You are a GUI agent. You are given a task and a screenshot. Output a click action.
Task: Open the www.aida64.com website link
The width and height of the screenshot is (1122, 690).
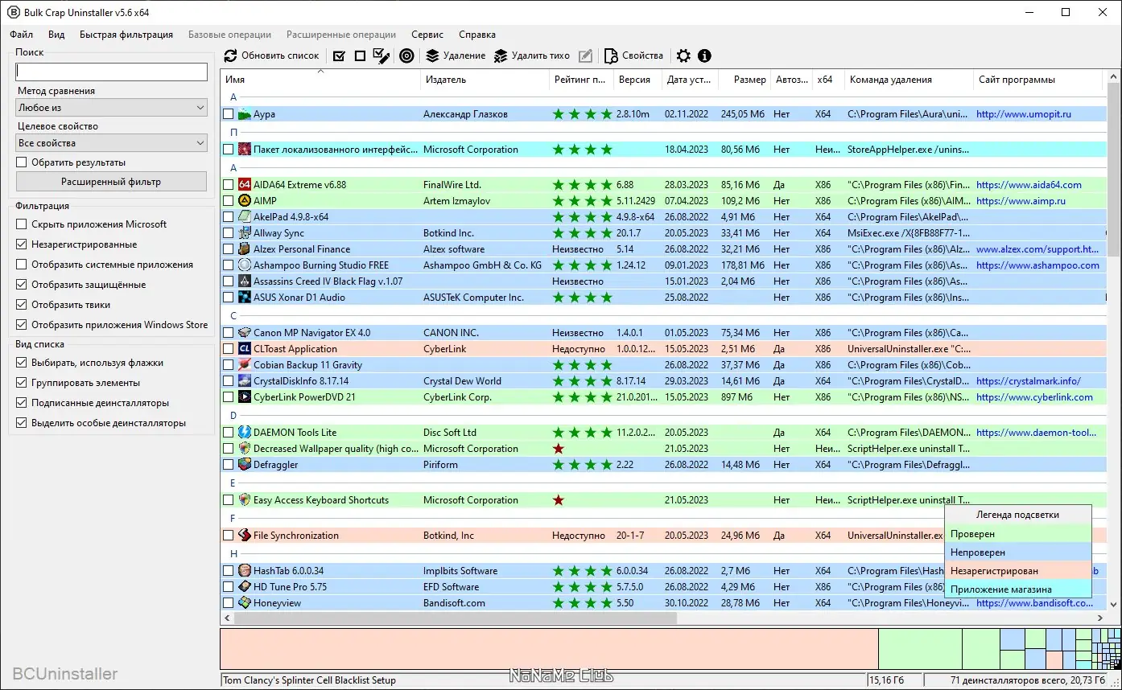pyautogui.click(x=1029, y=185)
